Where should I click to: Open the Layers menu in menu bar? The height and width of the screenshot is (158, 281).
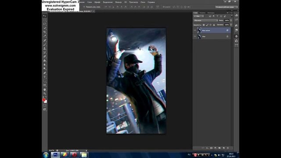(x=90, y=2)
